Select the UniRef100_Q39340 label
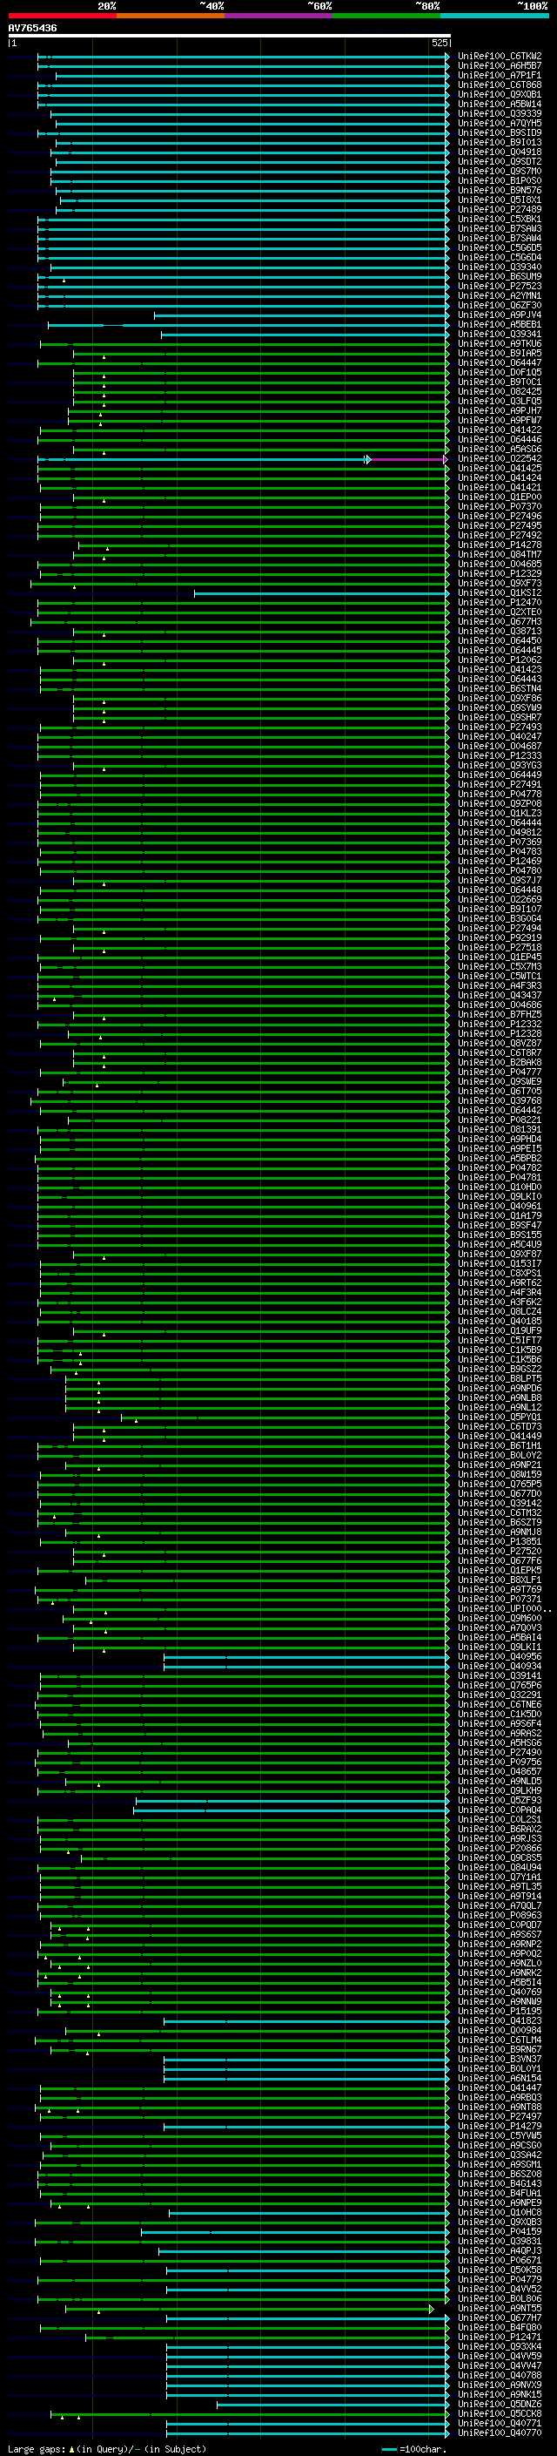 point(500,267)
